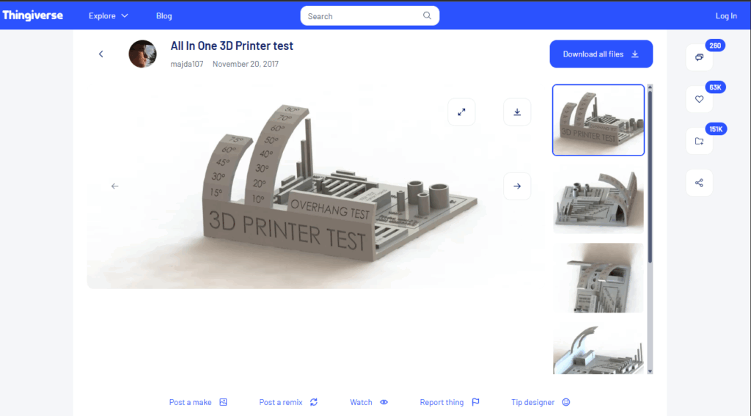
Task: Like this thing with heart icon
Action: pyautogui.click(x=699, y=99)
